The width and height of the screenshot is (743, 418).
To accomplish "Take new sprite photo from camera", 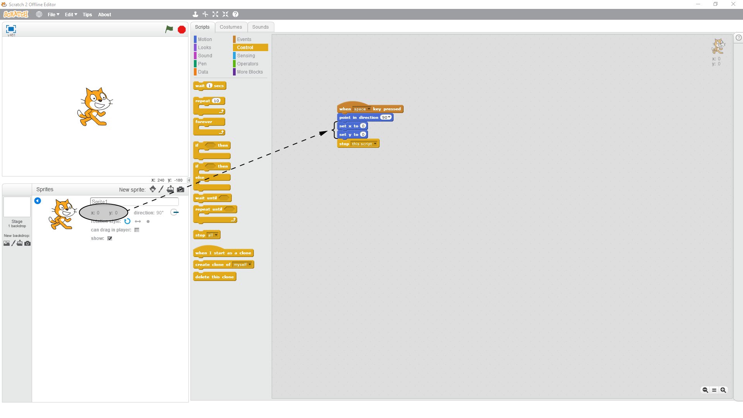I will coord(180,189).
